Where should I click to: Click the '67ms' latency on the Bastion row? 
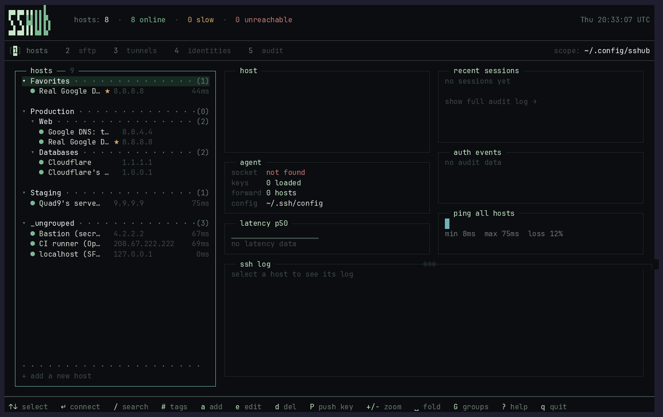200,233
